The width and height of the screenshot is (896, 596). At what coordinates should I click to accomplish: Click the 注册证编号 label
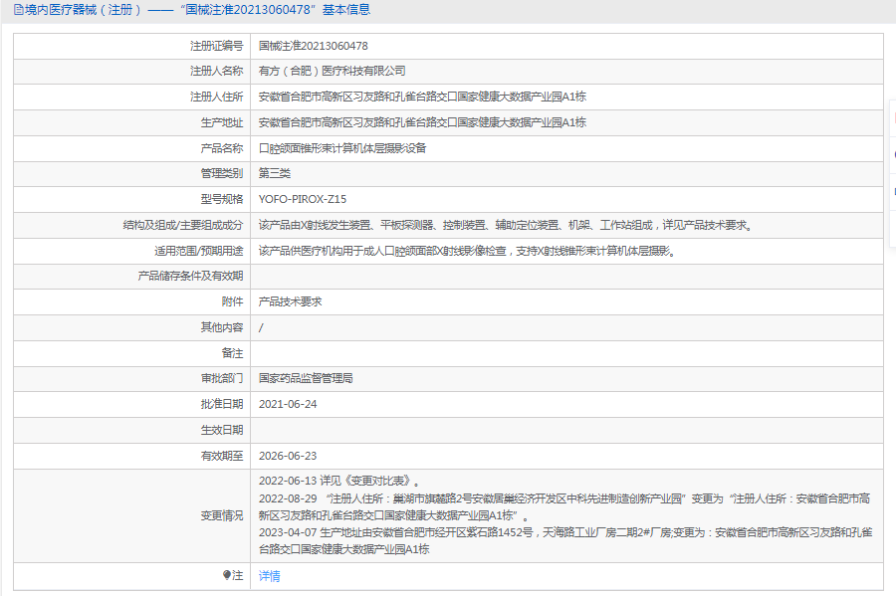click(x=217, y=46)
